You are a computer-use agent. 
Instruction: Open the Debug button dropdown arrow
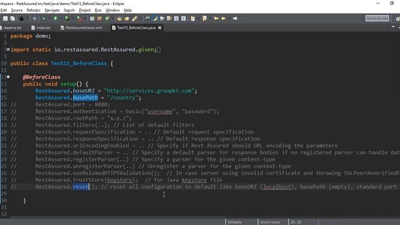tap(49, 18)
